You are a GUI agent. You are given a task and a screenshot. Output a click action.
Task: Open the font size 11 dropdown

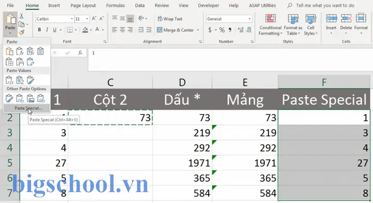87,19
